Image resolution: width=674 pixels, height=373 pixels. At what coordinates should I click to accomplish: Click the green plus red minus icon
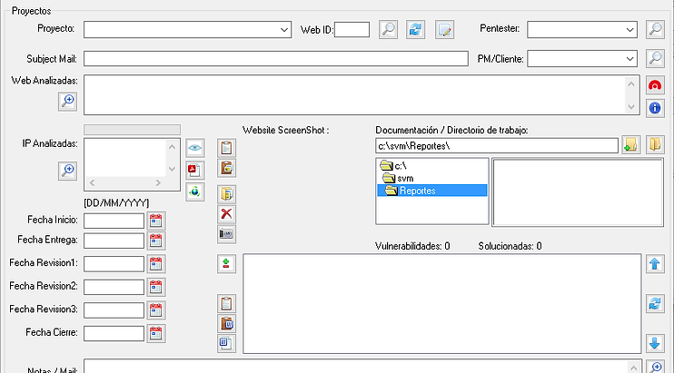pyautogui.click(x=226, y=263)
